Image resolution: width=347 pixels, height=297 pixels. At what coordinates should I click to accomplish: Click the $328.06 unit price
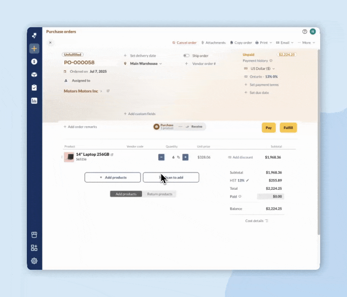pos(204,157)
